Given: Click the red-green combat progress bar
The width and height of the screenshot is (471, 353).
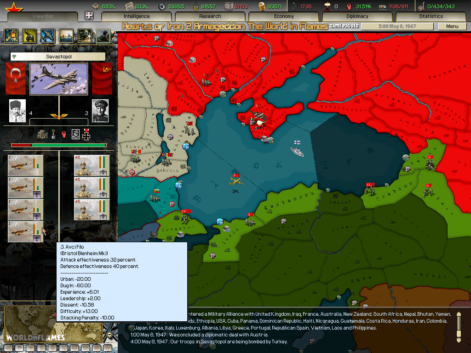Looking at the screenshot, I should click(x=58, y=145).
